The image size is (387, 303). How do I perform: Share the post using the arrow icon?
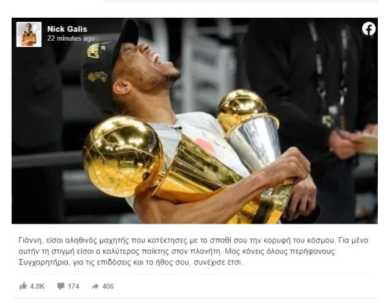pos(95,286)
